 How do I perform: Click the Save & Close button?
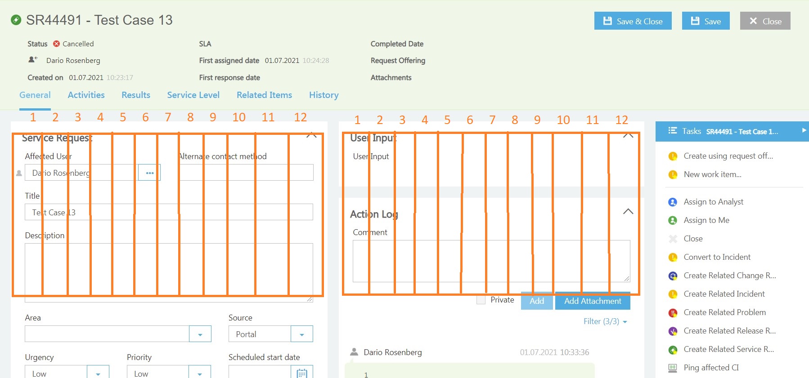pyautogui.click(x=633, y=21)
